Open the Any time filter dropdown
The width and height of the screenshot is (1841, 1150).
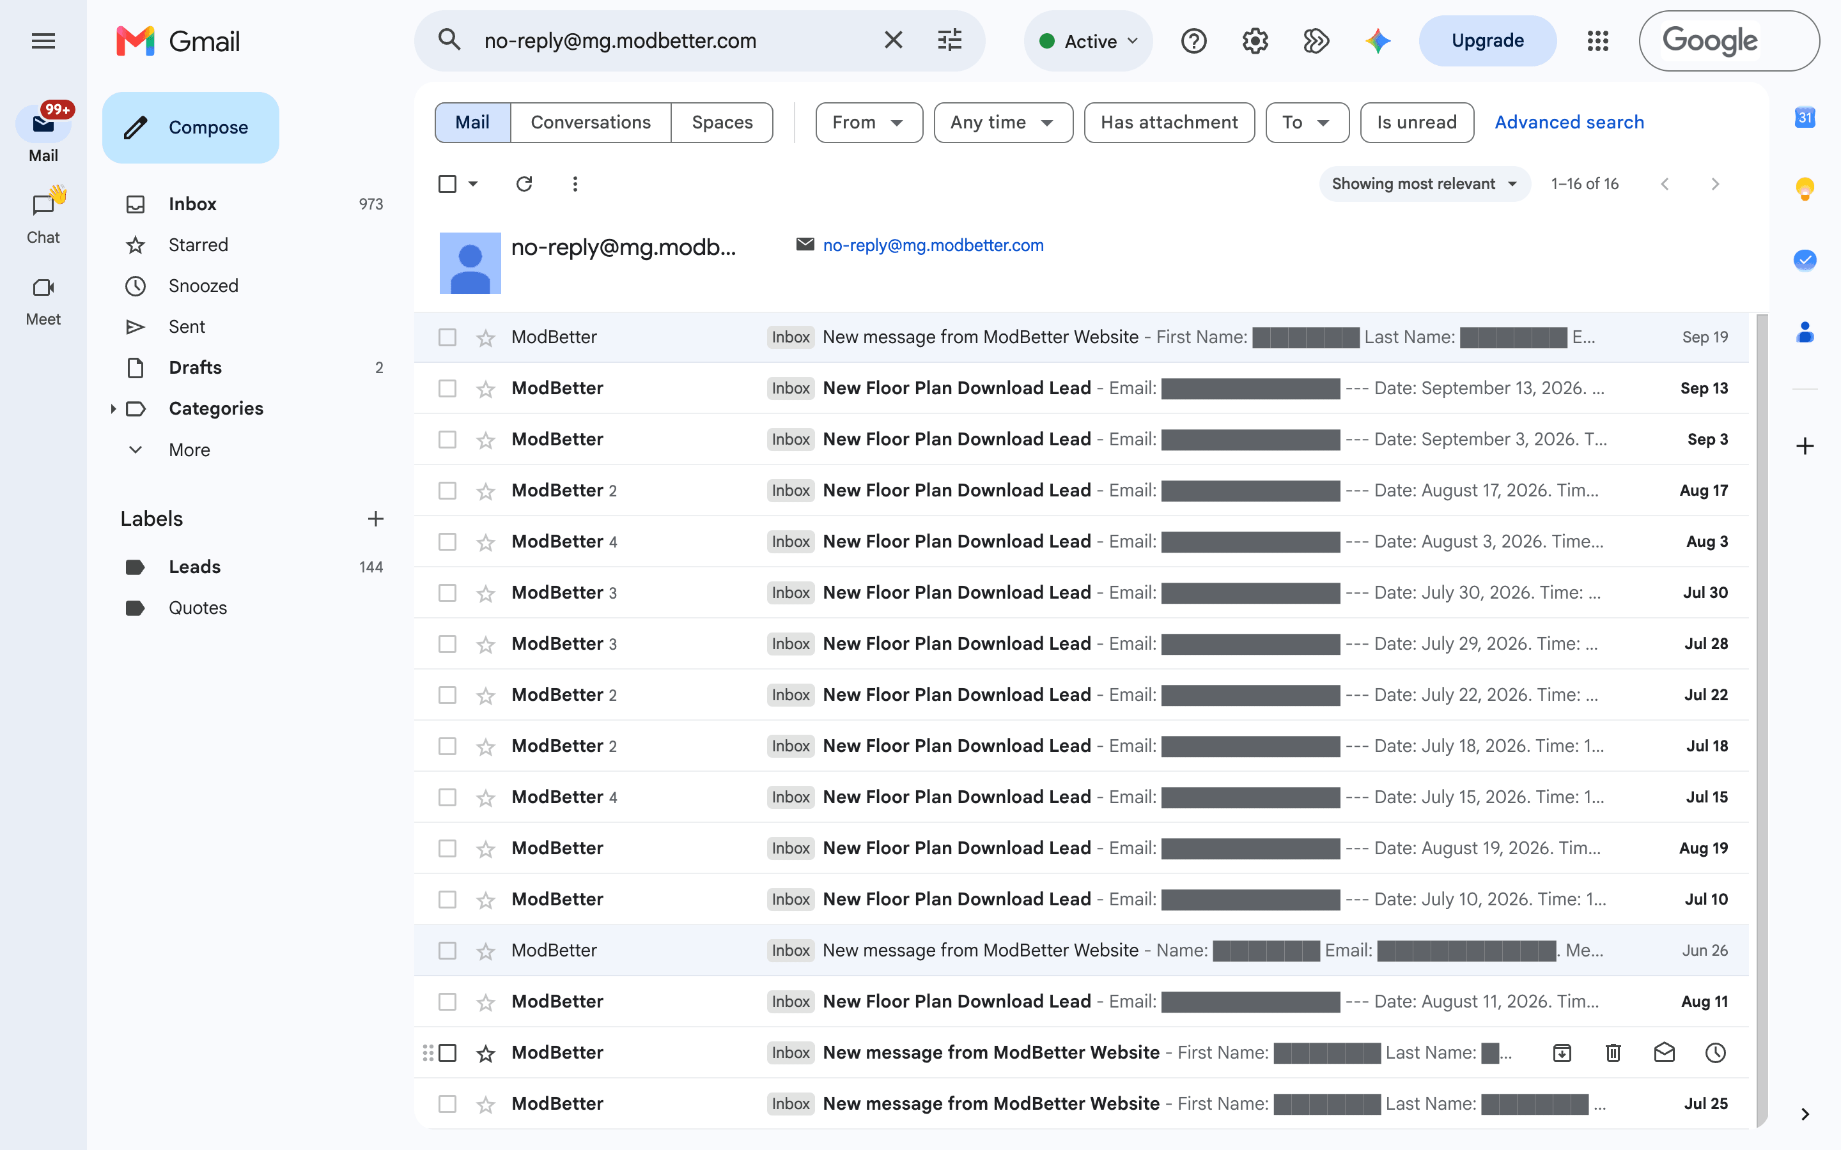click(1003, 123)
